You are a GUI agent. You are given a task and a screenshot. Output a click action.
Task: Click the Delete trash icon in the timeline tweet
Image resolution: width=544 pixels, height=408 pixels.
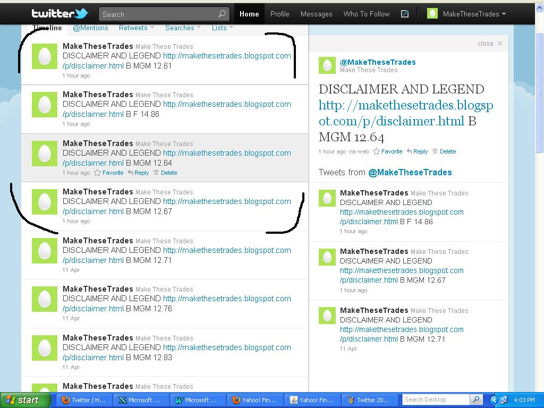(156, 173)
